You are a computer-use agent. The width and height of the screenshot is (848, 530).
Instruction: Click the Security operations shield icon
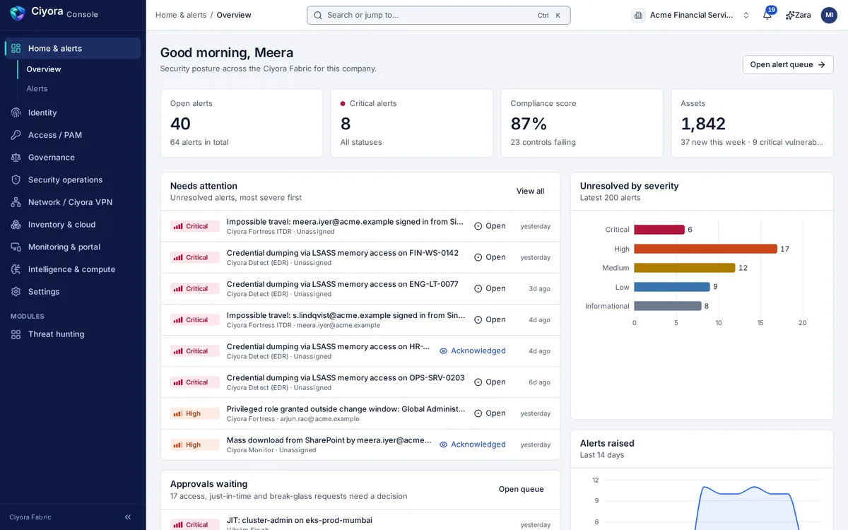(16, 179)
